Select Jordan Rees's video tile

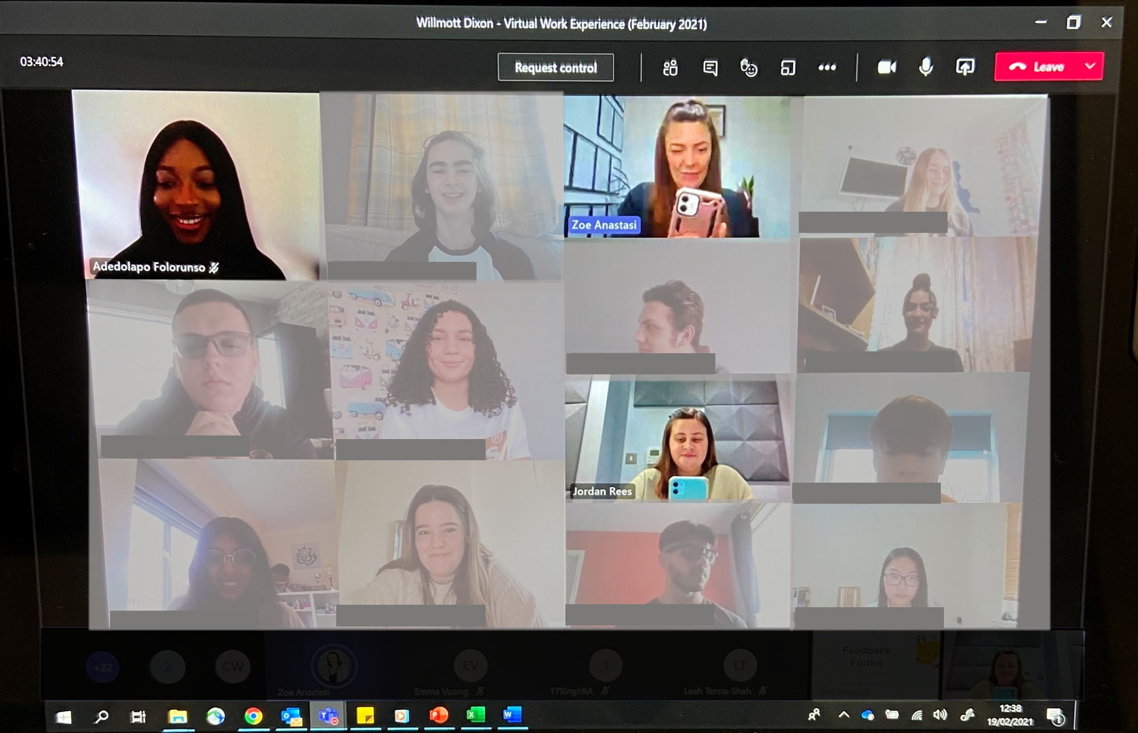[677, 438]
